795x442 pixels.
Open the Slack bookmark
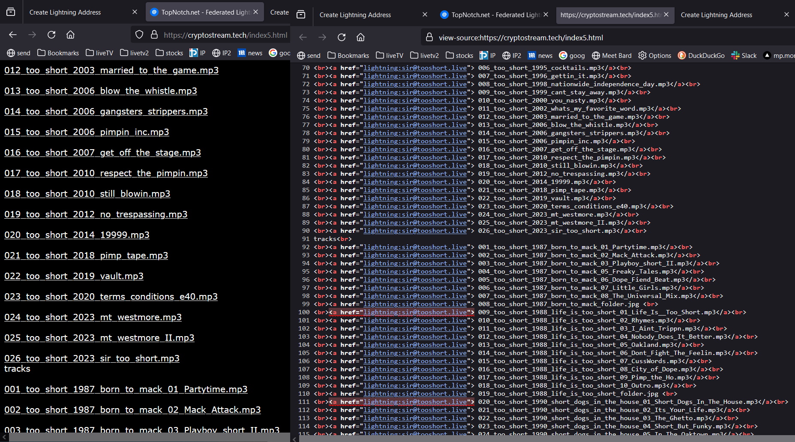click(x=744, y=55)
